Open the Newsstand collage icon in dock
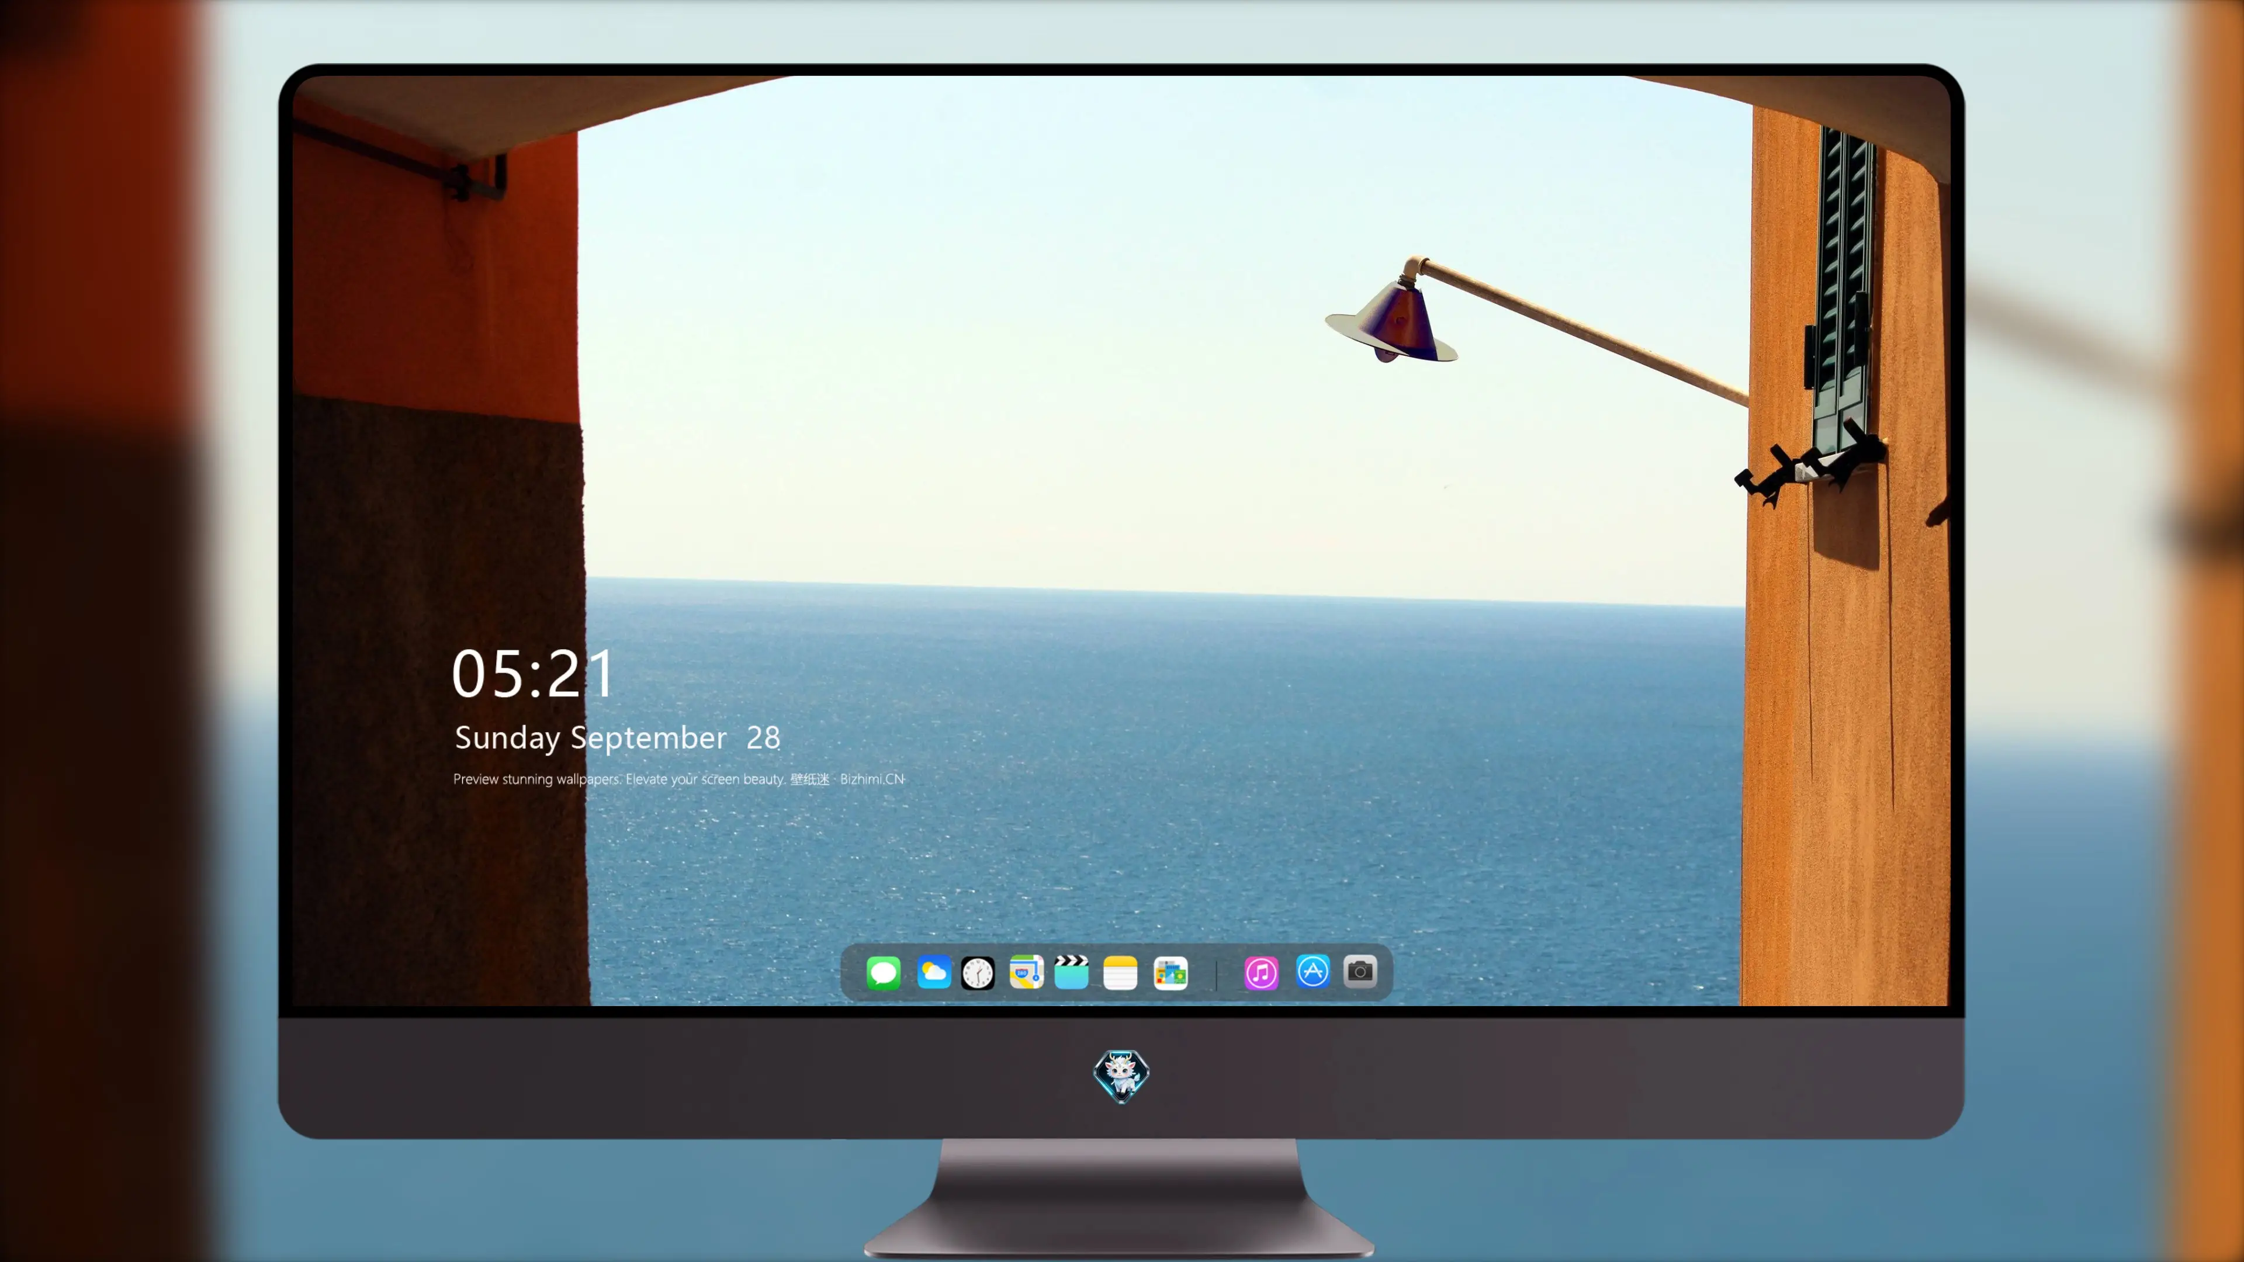Screen dimensions: 2244x1262 click(1170, 972)
